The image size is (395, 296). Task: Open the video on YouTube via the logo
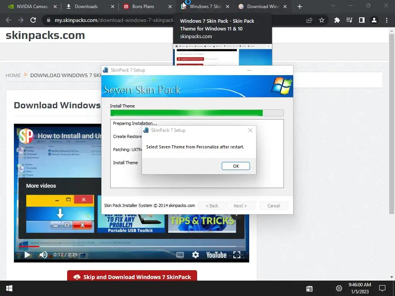click(x=216, y=255)
